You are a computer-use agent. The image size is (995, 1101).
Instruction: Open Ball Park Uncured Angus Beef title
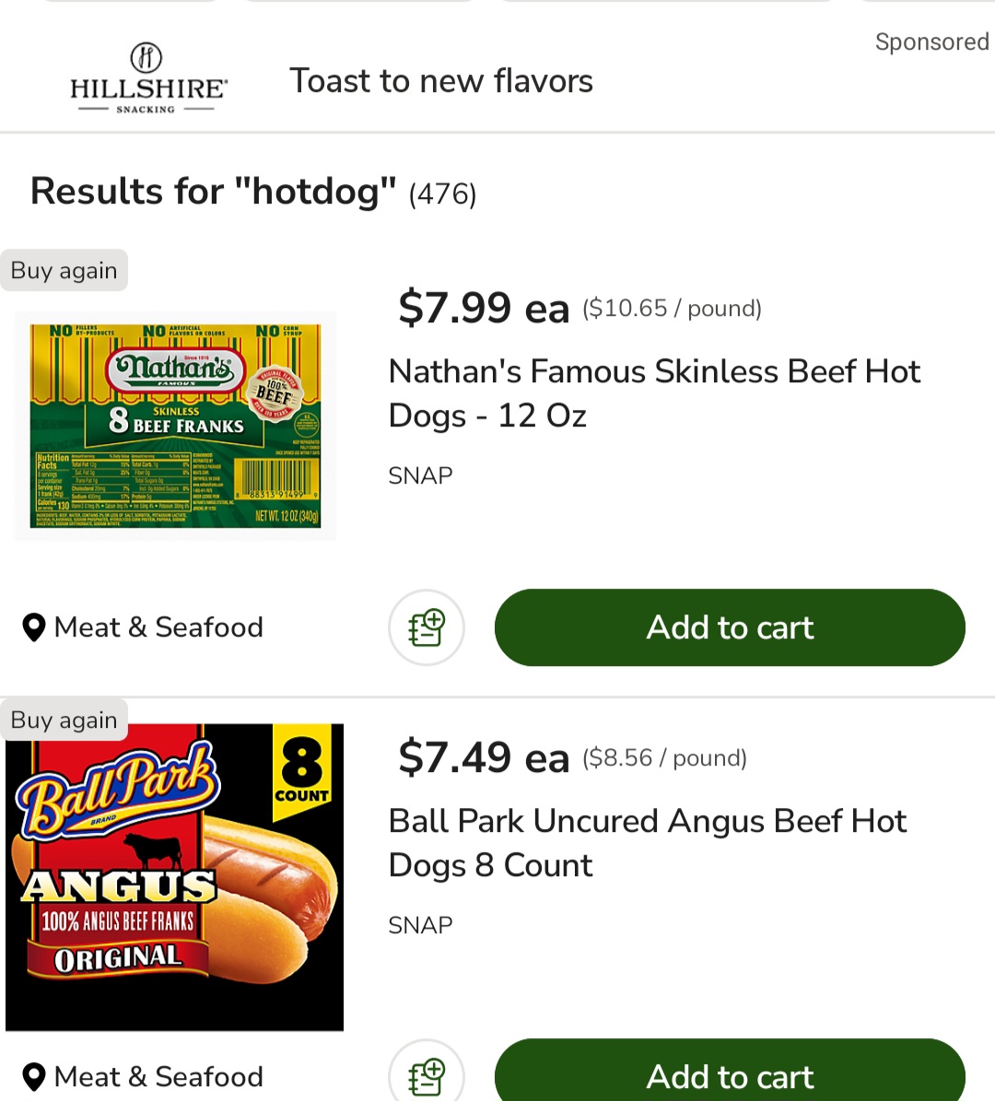tap(648, 843)
